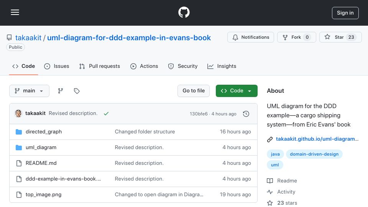Switch to the Issues tab
This screenshot has height=207, width=368.
pyautogui.click(x=57, y=66)
